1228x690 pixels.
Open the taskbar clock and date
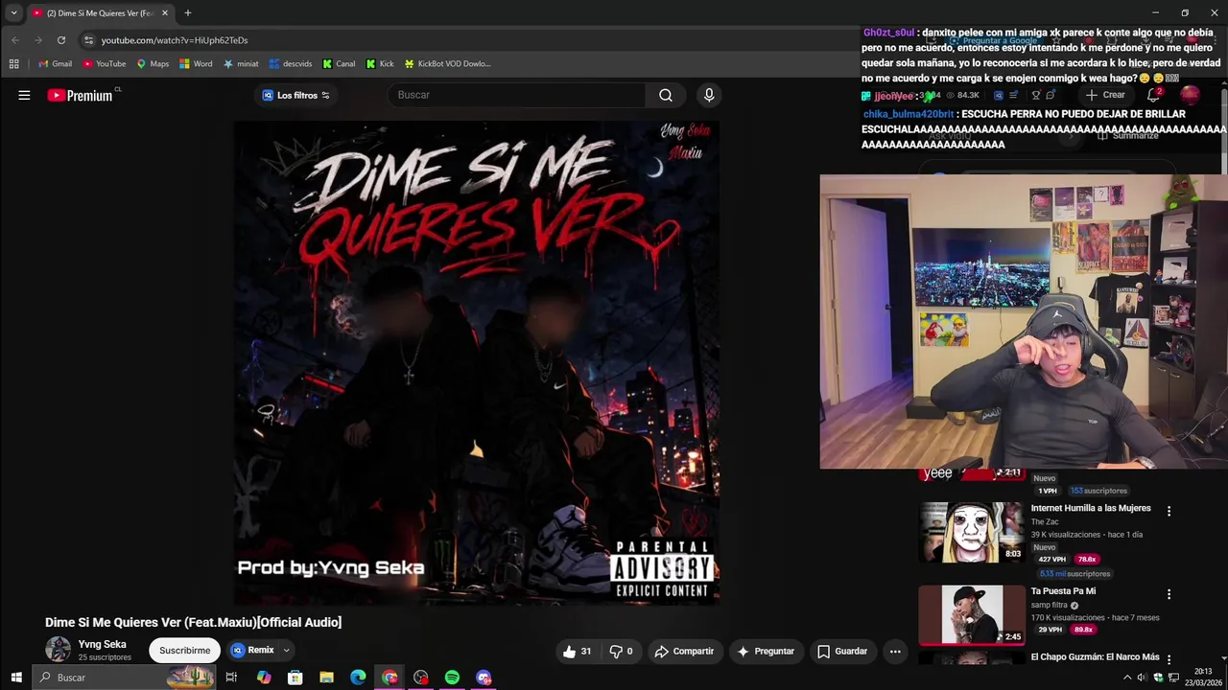[x=1203, y=678]
